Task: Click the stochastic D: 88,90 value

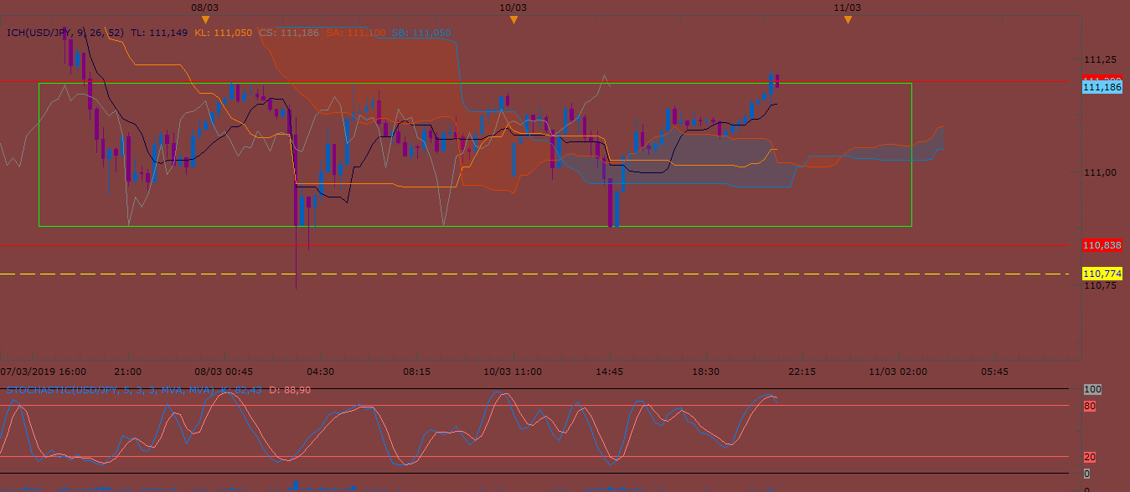Action: tap(292, 389)
